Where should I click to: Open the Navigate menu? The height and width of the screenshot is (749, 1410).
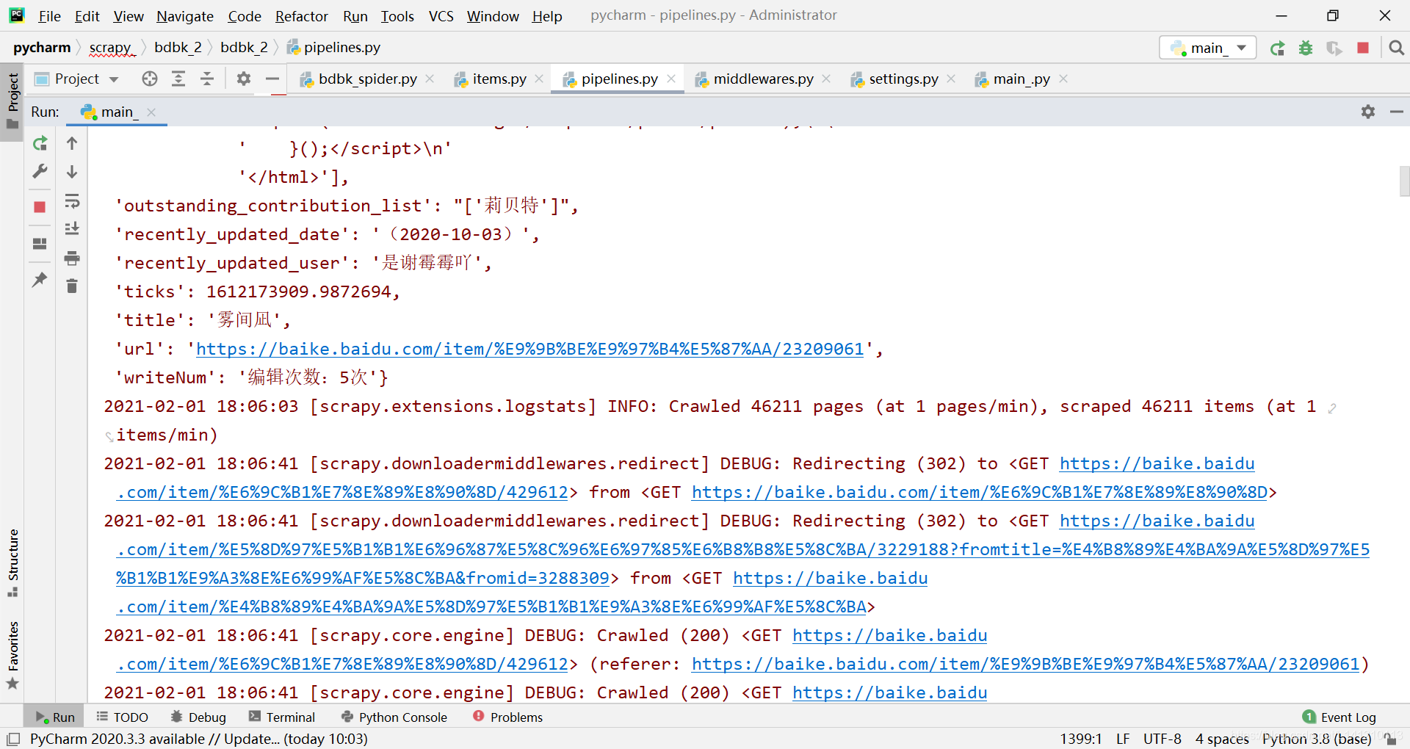(x=185, y=16)
